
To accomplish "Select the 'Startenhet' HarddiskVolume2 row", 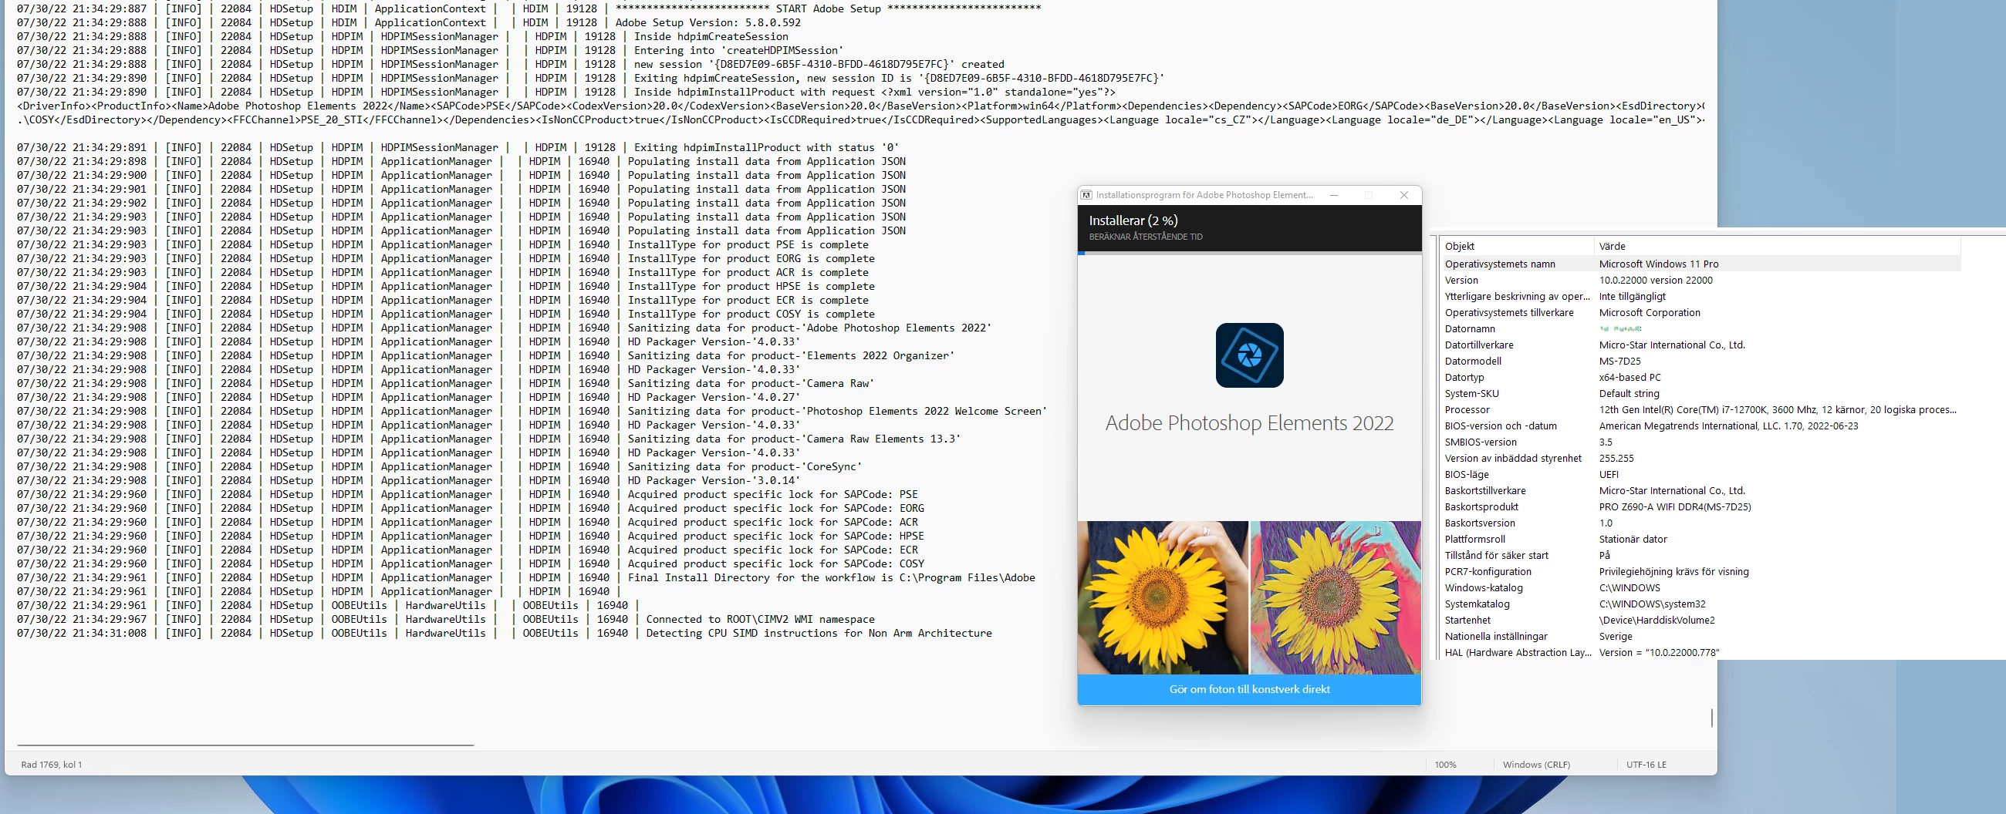I will coord(1700,621).
